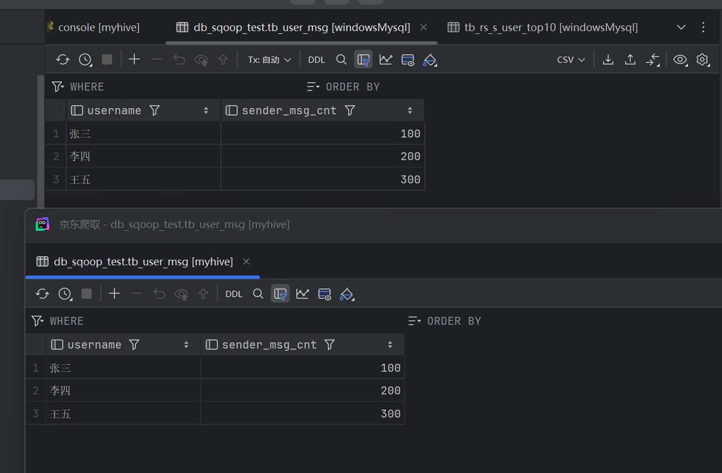Click delete row minus in myhive window
The image size is (722, 473).
coord(136,294)
